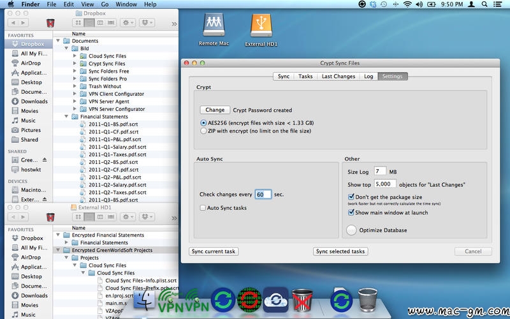This screenshot has height=319, width=510.
Task: Switch to the Tasks tab
Action: (305, 76)
